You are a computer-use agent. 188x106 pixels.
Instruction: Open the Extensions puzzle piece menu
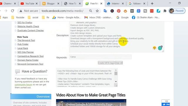point(165,11)
